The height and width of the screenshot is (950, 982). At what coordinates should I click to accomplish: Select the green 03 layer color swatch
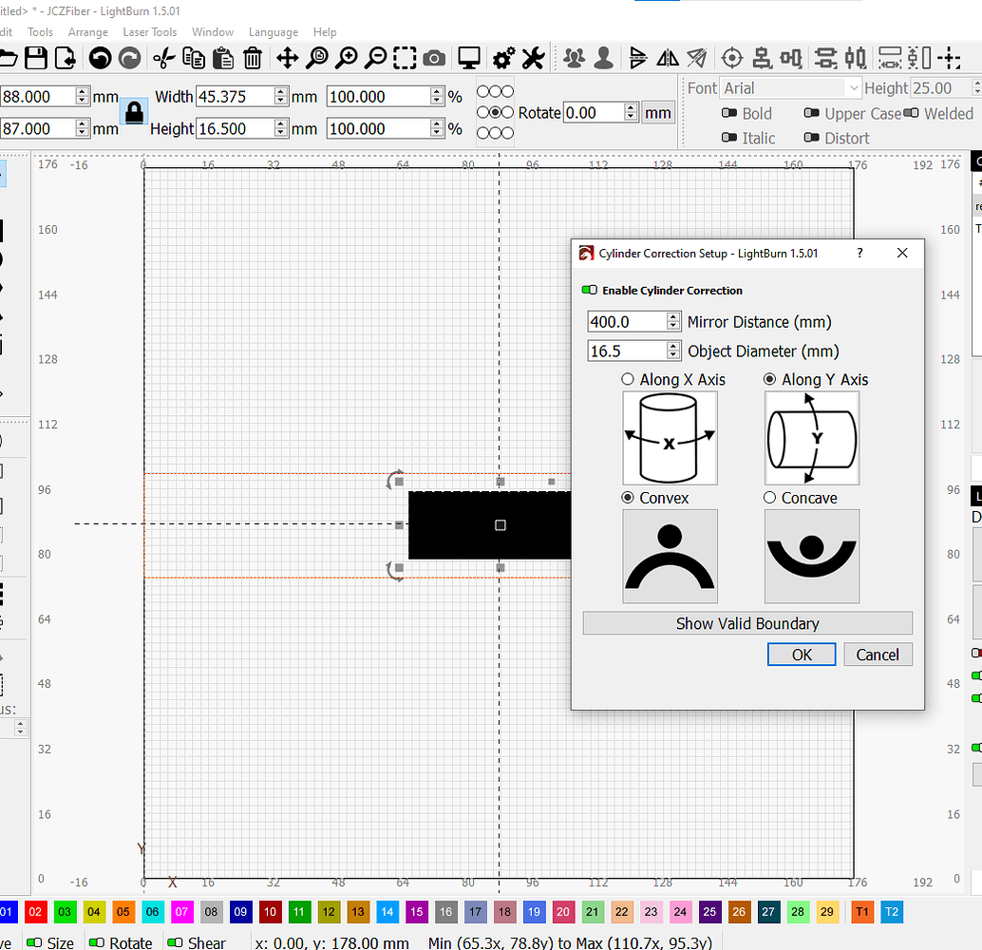tap(65, 912)
